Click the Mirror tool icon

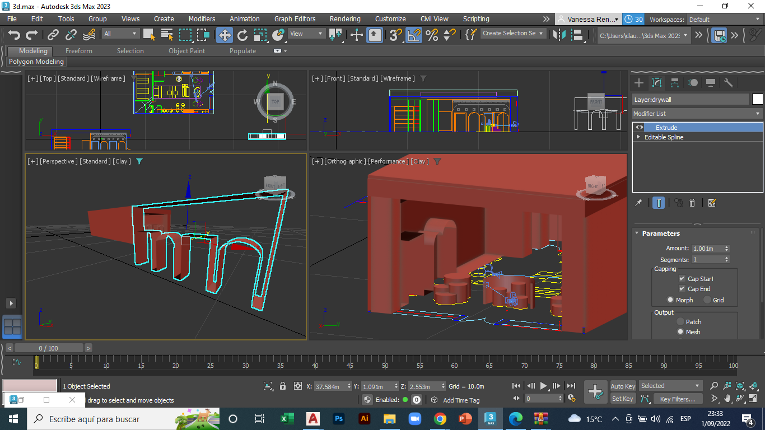tap(558, 35)
